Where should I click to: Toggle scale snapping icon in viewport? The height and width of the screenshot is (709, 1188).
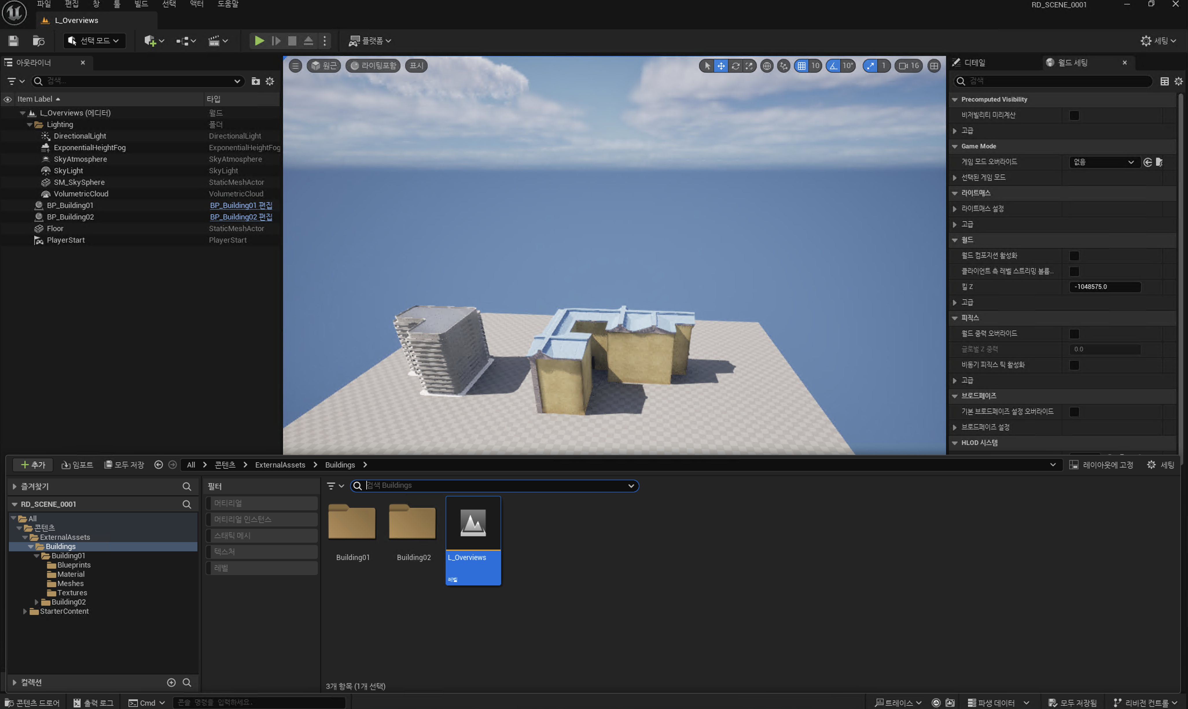click(x=871, y=65)
